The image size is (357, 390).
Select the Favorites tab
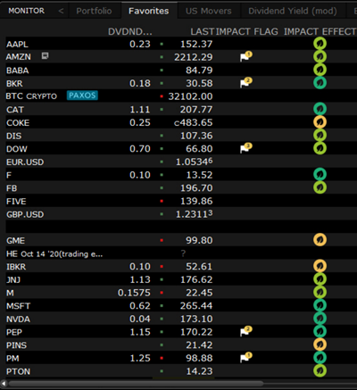pyautogui.click(x=149, y=11)
